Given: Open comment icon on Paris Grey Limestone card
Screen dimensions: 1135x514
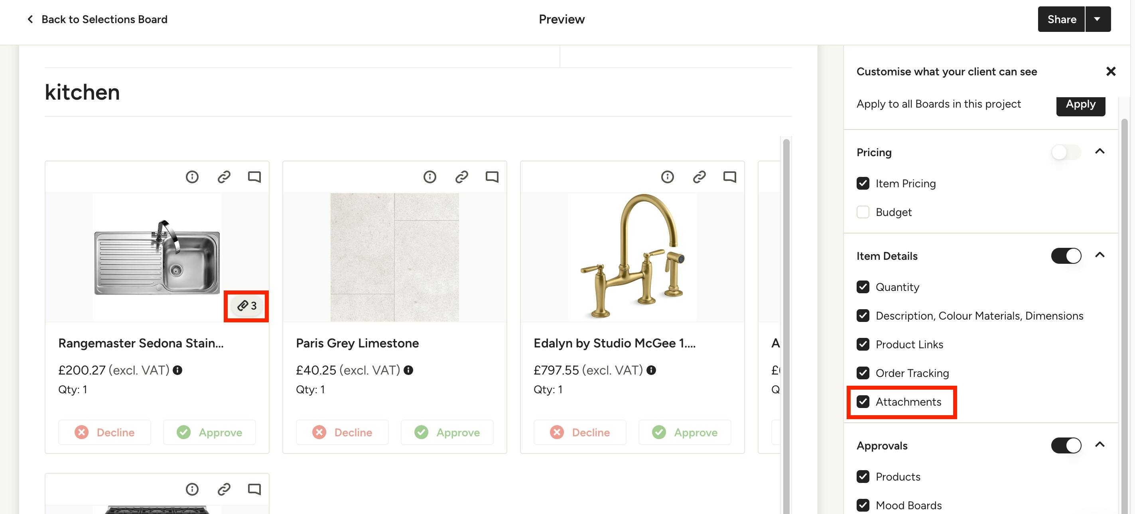Looking at the screenshot, I should (x=492, y=177).
